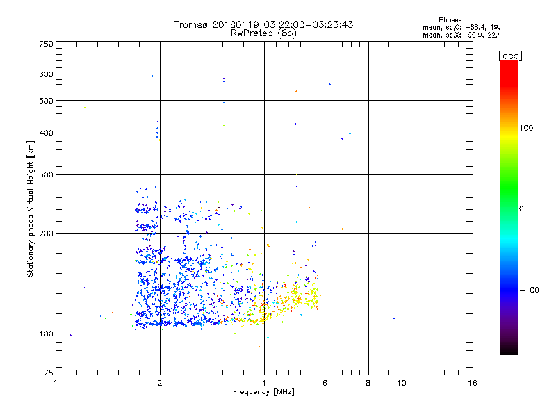Click the 'RwPretec (8p)' subtitle
The height and width of the screenshot is (417, 556).
coord(263,33)
